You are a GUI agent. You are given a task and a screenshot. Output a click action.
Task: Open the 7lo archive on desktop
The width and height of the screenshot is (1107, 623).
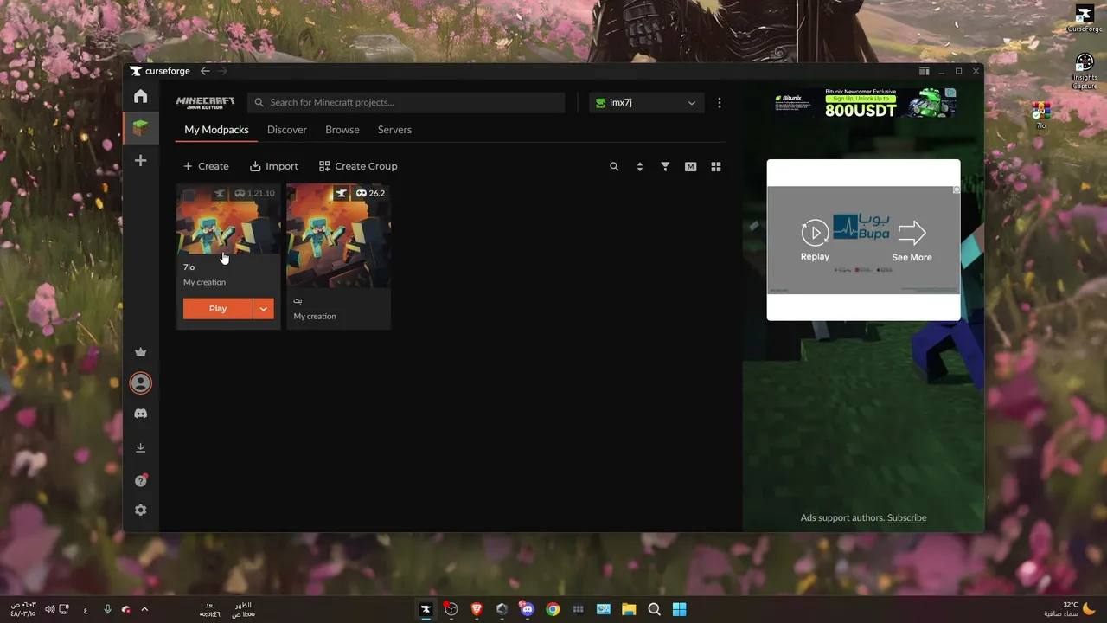click(1041, 115)
